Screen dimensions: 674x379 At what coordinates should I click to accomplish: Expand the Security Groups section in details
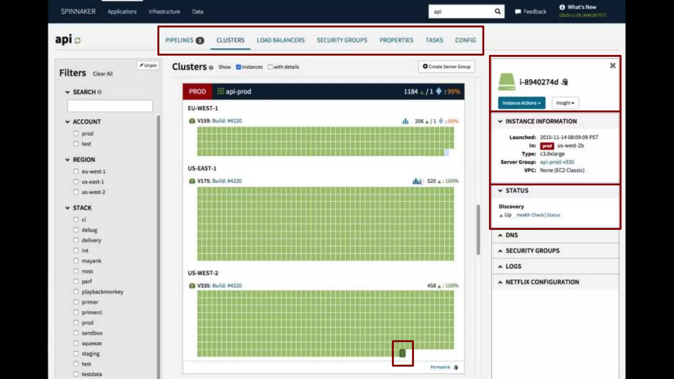click(x=532, y=251)
